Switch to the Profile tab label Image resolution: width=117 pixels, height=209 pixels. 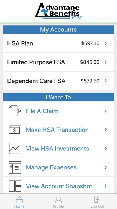click(58, 206)
